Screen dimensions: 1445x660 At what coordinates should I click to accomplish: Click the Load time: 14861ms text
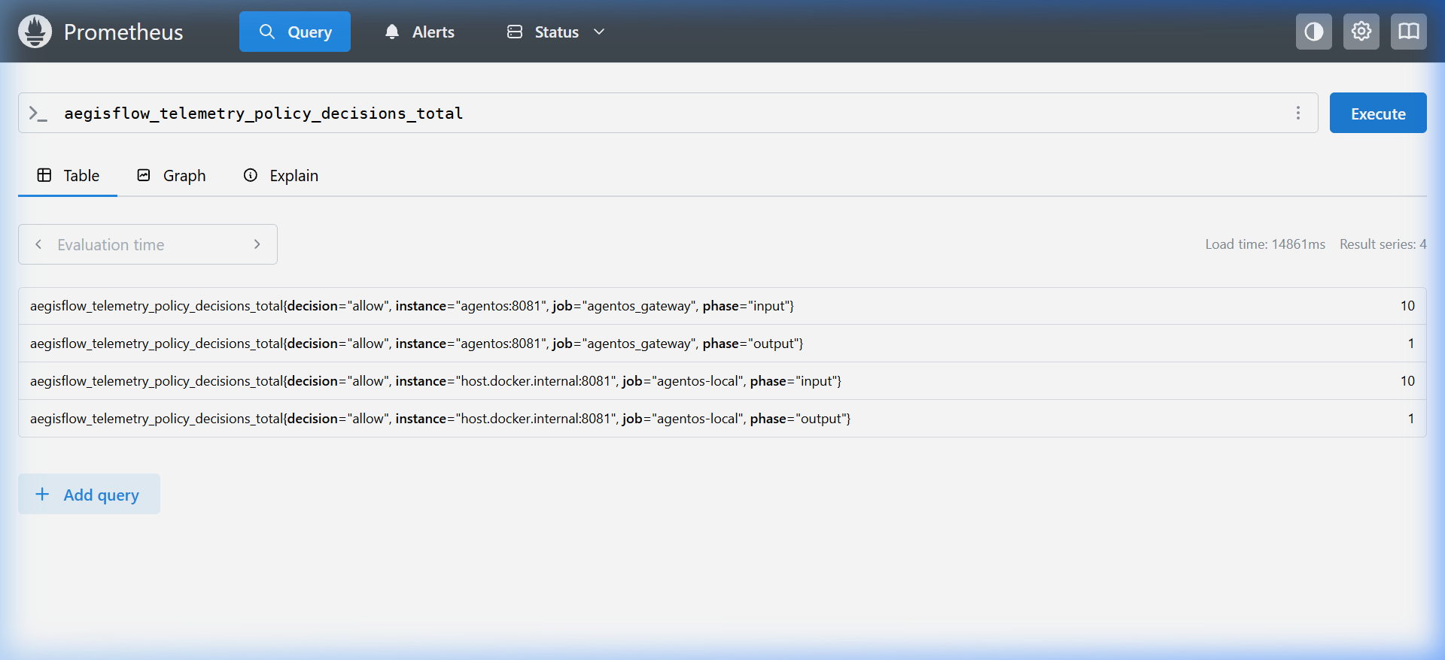point(1265,244)
